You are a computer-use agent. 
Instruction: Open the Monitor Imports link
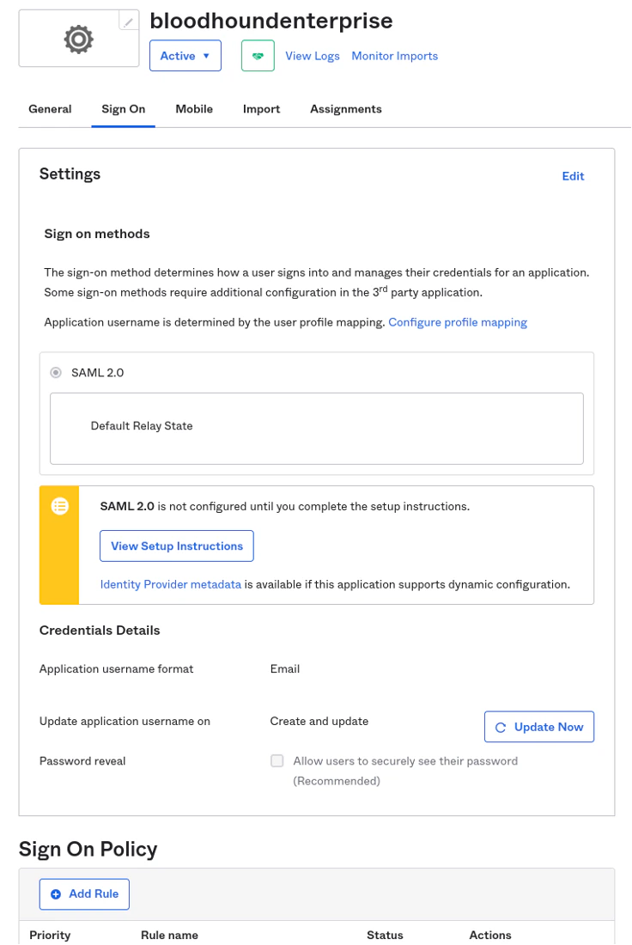(x=395, y=56)
